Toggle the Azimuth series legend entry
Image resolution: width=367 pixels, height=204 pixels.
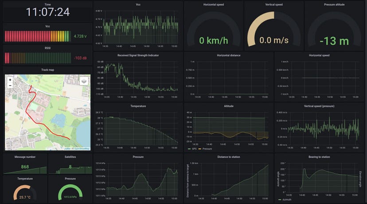285,200
